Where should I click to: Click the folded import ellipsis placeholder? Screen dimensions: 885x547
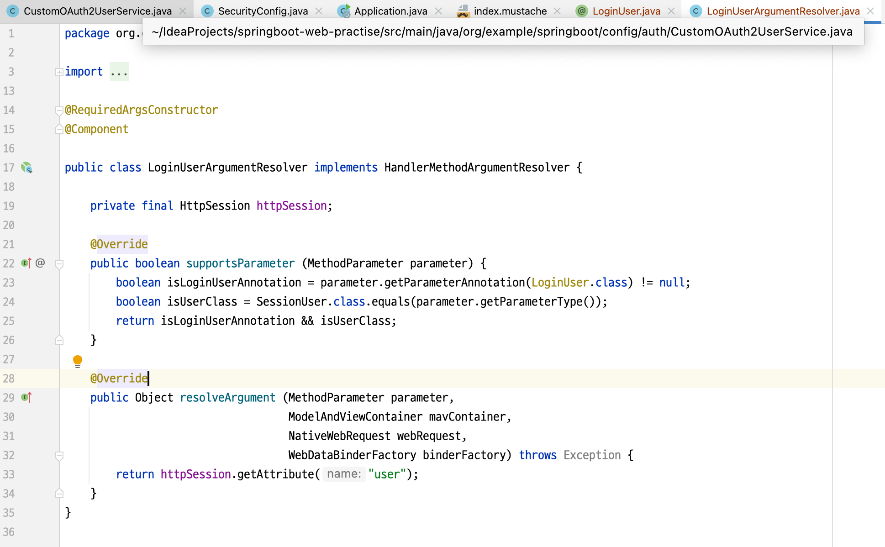point(119,72)
